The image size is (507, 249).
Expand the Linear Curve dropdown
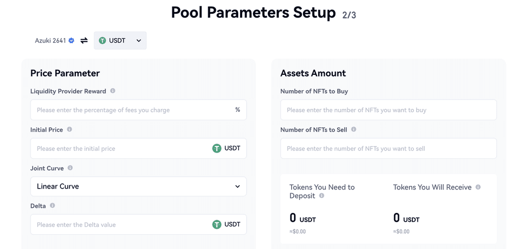pyautogui.click(x=138, y=187)
